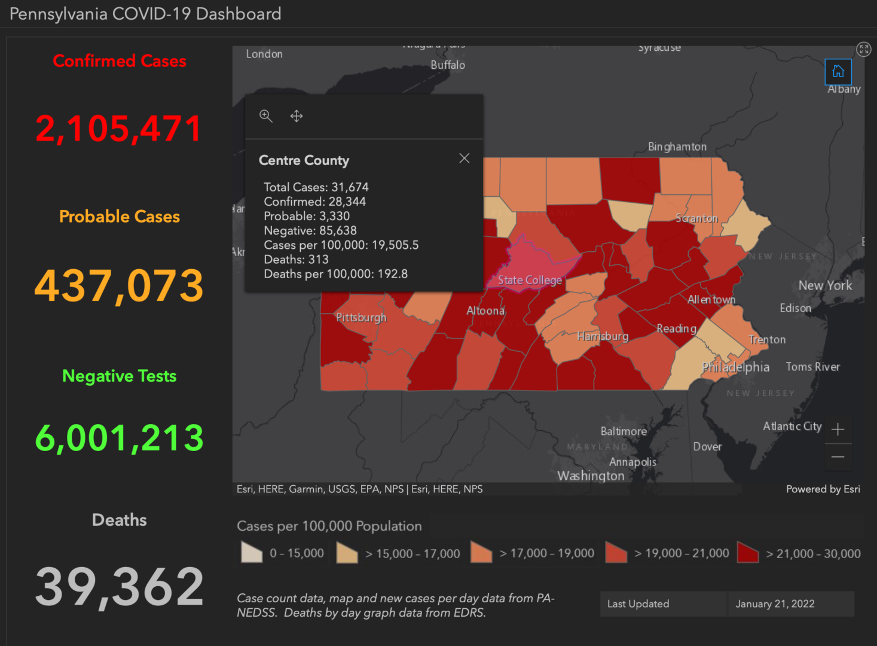Click the January 21, 2022 date field
Image resolution: width=877 pixels, height=646 pixels.
[x=775, y=604]
